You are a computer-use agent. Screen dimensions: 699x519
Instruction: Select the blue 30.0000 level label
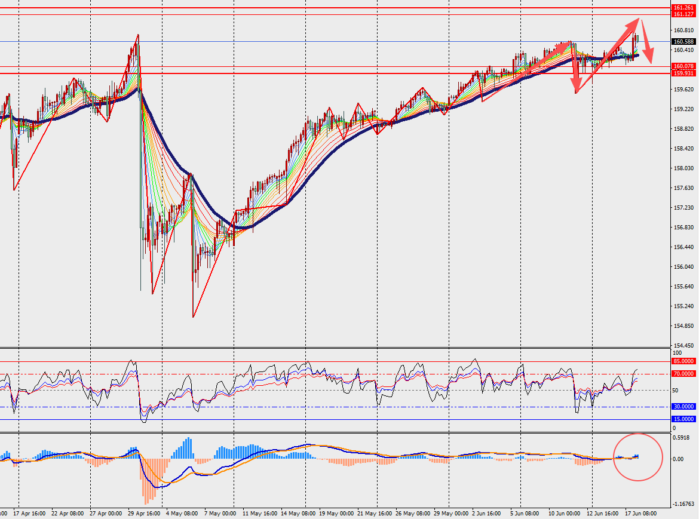[683, 407]
